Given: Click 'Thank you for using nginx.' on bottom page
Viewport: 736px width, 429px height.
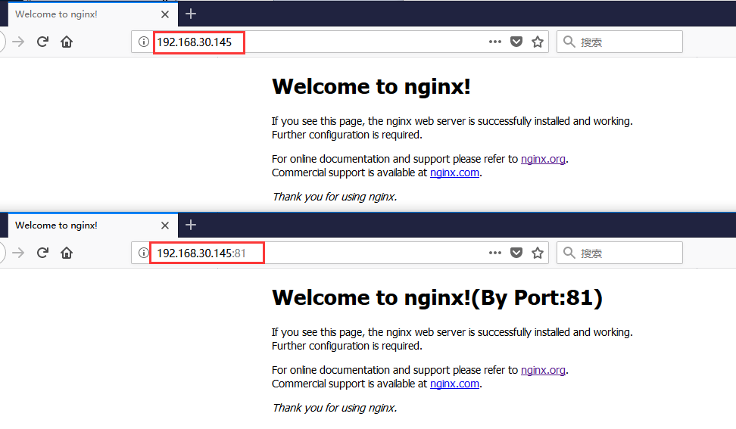Looking at the screenshot, I should [335, 408].
